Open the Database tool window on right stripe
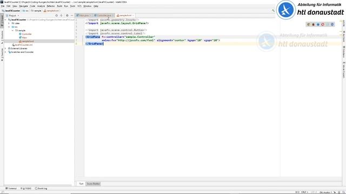 coord(344,52)
